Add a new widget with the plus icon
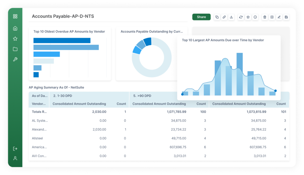 click(x=272, y=17)
